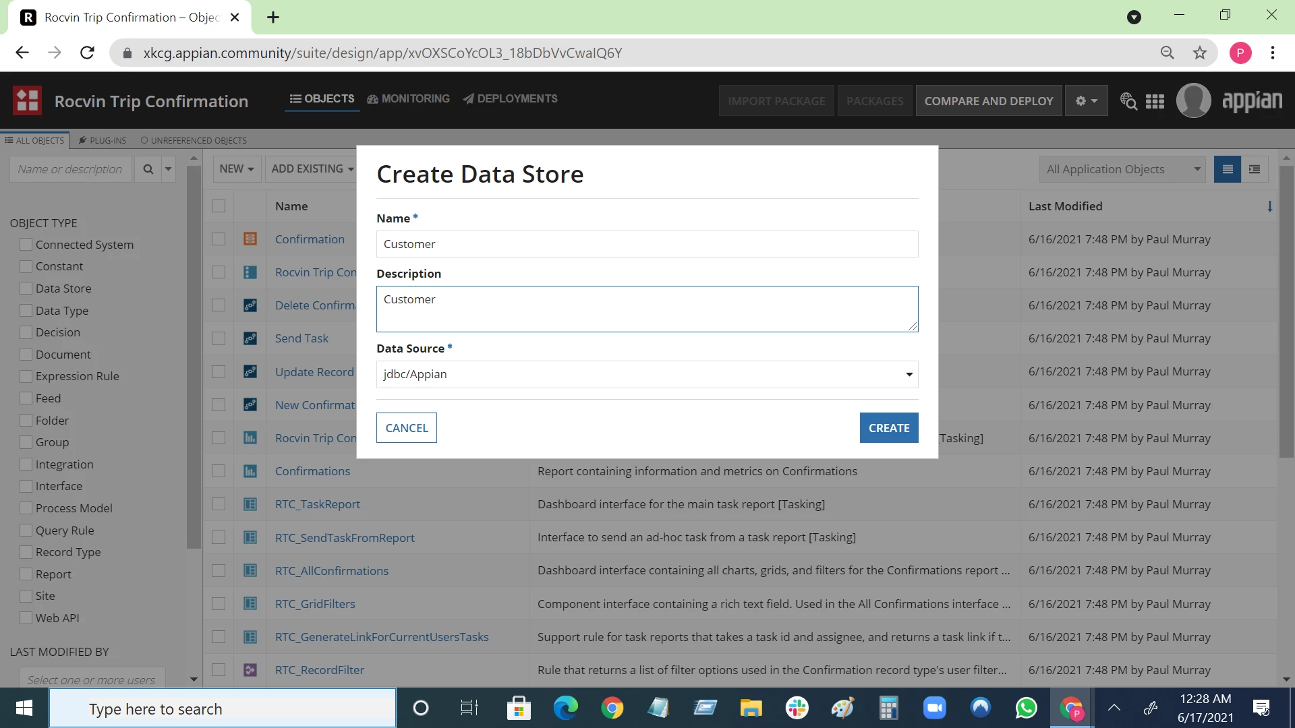The height and width of the screenshot is (728, 1295).
Task: Click the RTC_TaskReport interface icon
Action: pos(250,504)
